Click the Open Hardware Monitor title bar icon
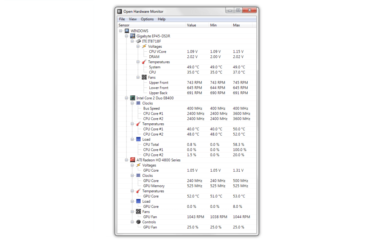 coord(119,11)
